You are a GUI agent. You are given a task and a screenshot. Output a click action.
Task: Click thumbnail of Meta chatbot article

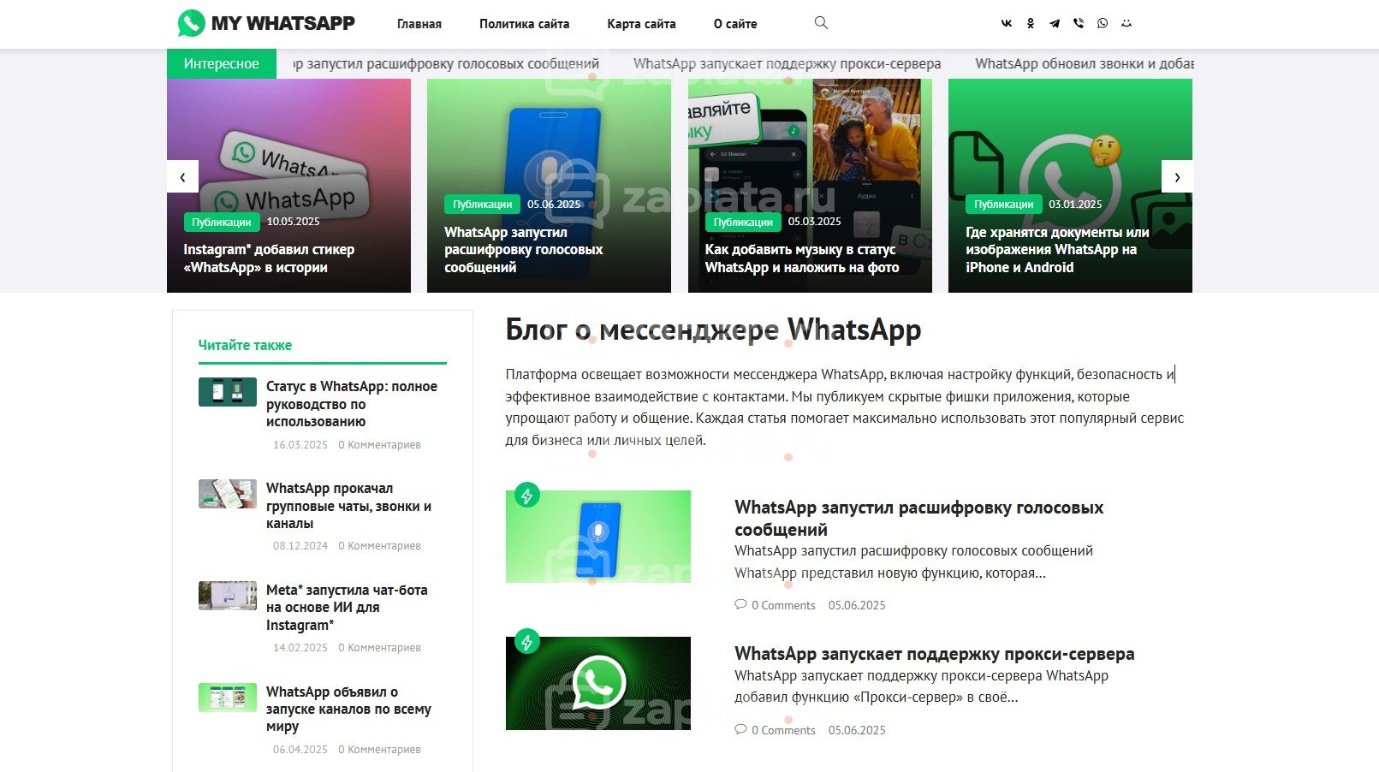coord(228,596)
